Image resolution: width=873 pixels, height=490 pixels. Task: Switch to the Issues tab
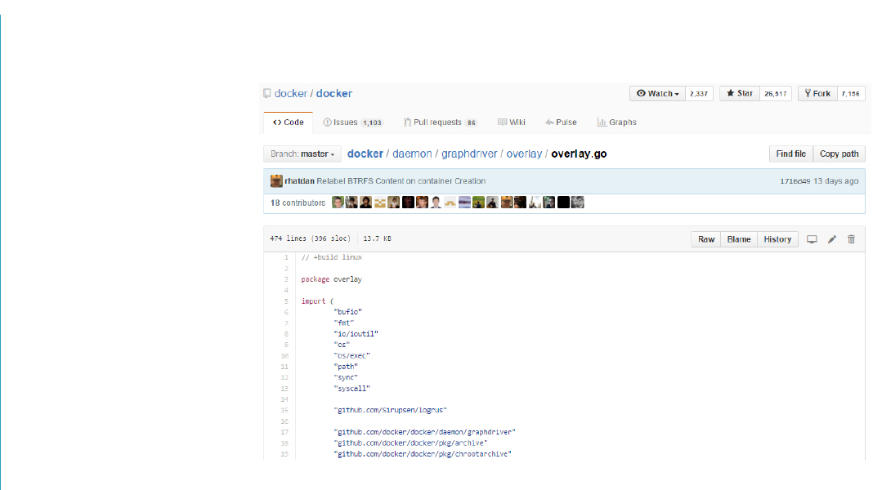coord(353,122)
